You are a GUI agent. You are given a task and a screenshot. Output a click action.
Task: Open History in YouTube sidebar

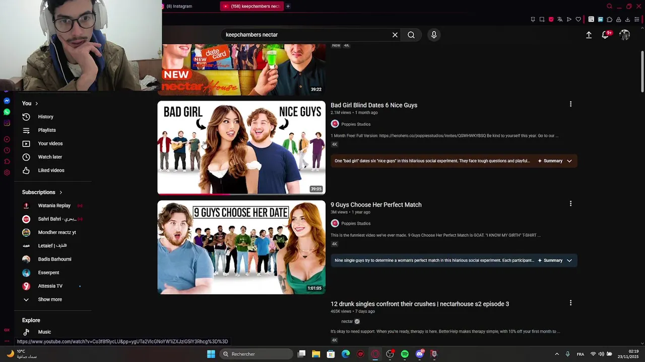45,117
